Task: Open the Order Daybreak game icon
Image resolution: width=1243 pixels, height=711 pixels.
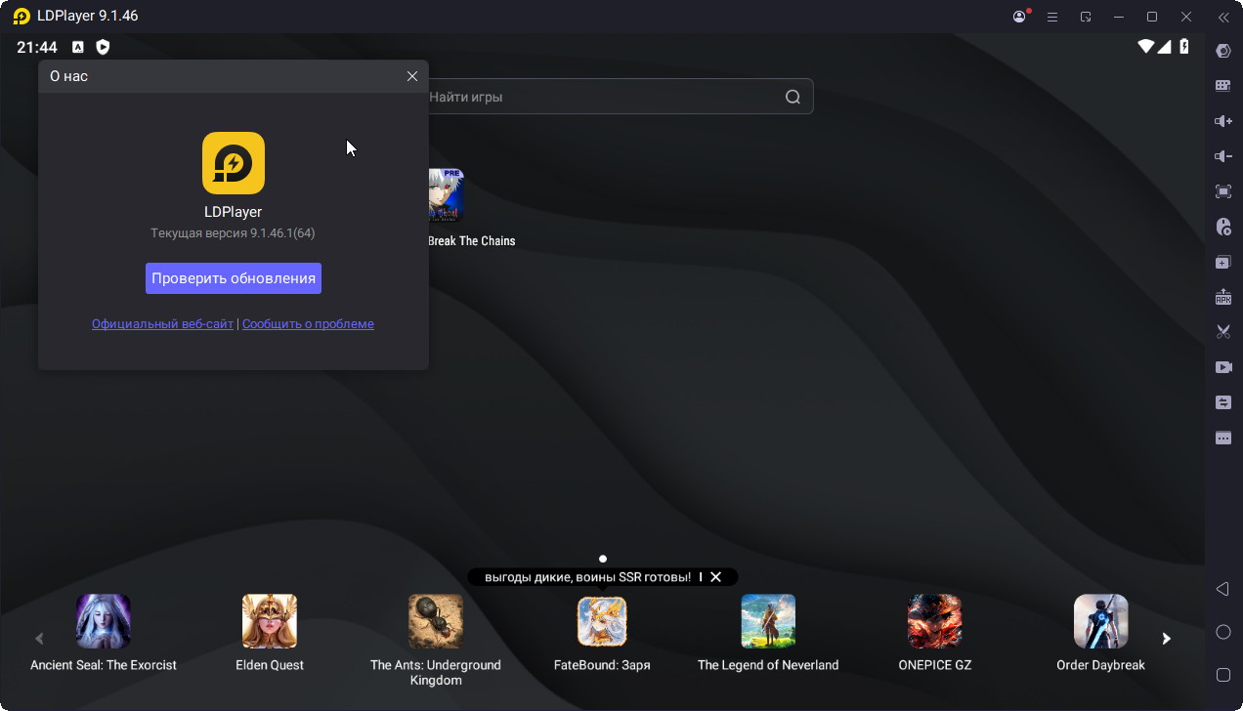Action: point(1100,621)
